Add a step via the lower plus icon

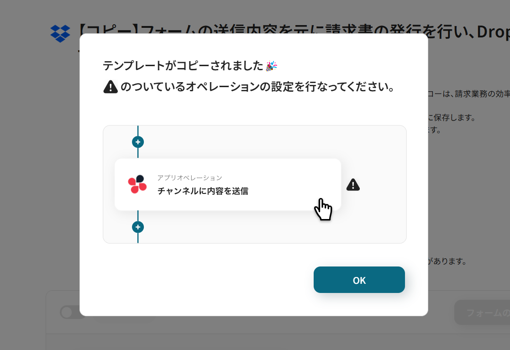click(x=138, y=227)
